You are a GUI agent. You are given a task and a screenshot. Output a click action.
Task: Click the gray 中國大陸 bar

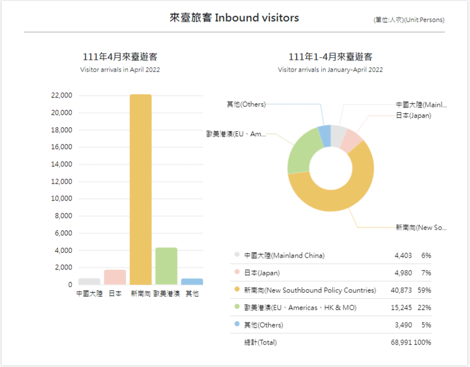pos(89,281)
